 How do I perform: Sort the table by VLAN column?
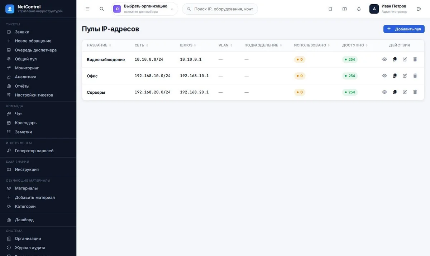click(225, 45)
